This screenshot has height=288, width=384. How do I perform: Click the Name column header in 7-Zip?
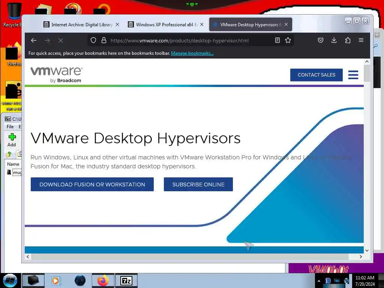13,164
